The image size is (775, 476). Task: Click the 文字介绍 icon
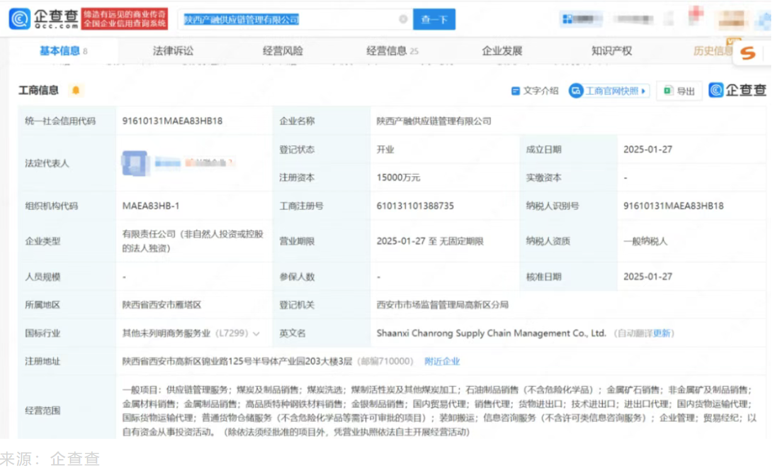point(516,91)
